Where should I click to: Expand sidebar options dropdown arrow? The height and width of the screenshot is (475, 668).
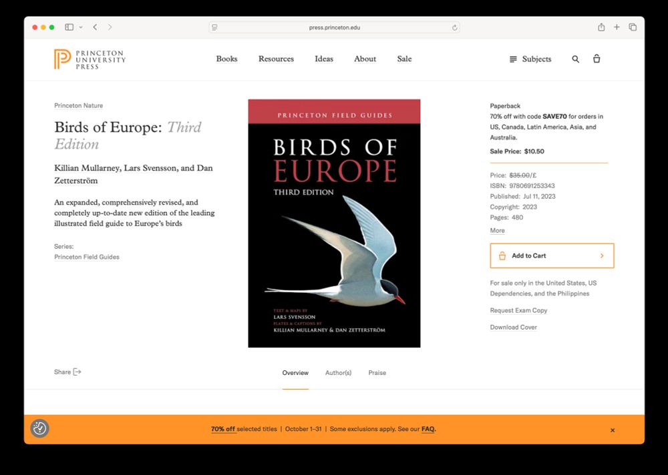tap(81, 27)
